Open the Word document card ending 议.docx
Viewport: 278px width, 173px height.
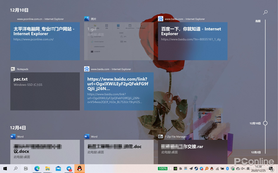[45, 152]
